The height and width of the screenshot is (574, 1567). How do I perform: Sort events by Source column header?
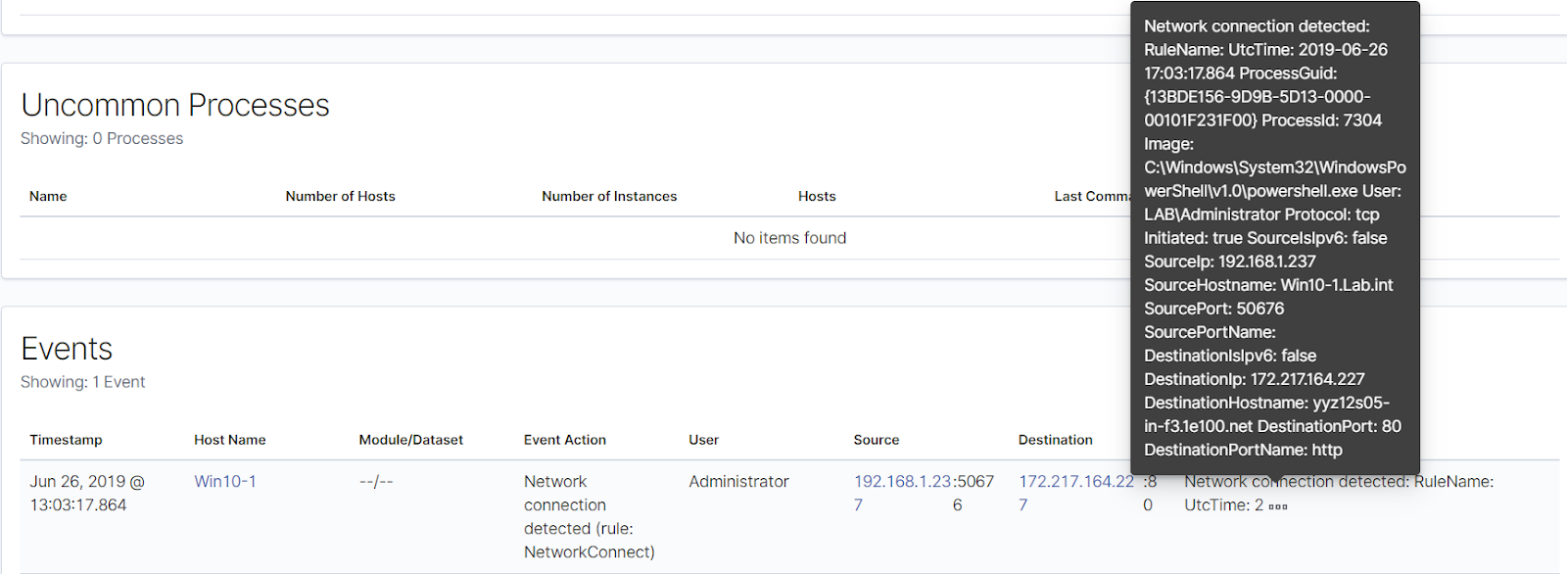click(x=877, y=440)
